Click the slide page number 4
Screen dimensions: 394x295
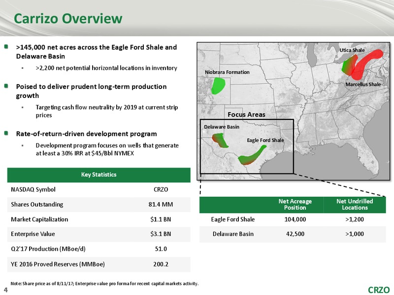6,290
